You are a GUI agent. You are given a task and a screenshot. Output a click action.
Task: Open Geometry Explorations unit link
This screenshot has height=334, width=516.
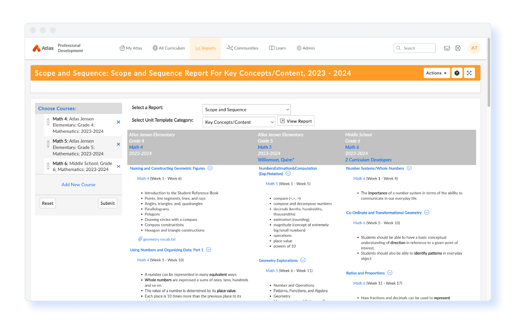tap(278, 260)
